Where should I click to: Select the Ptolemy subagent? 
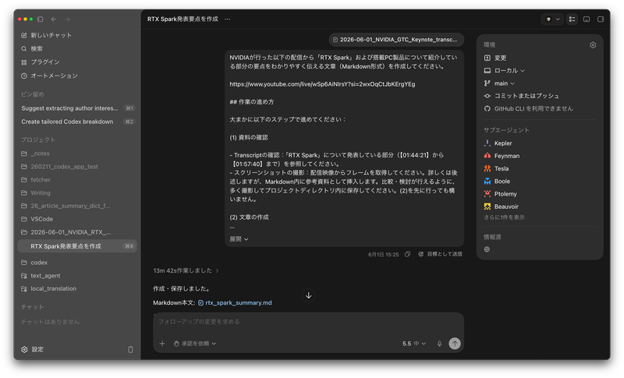[501, 194]
